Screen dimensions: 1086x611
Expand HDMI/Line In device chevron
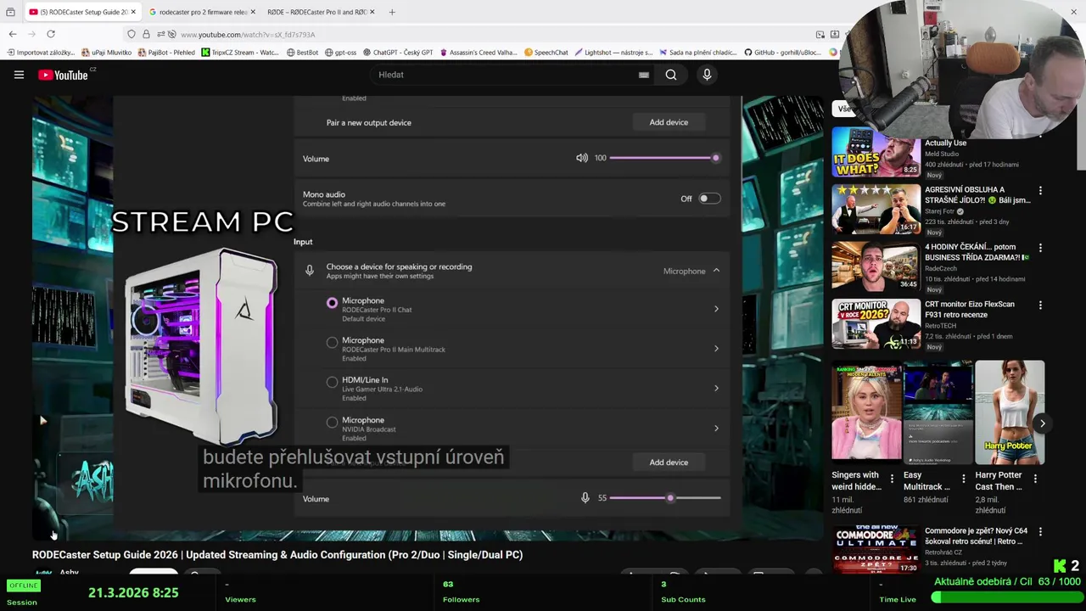[x=716, y=389]
